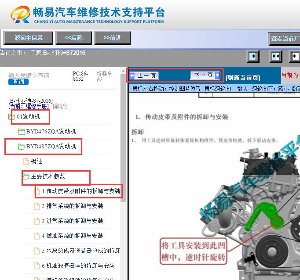Go forward with >>前进 button
This screenshot has width=300, height=280.
[112, 38]
